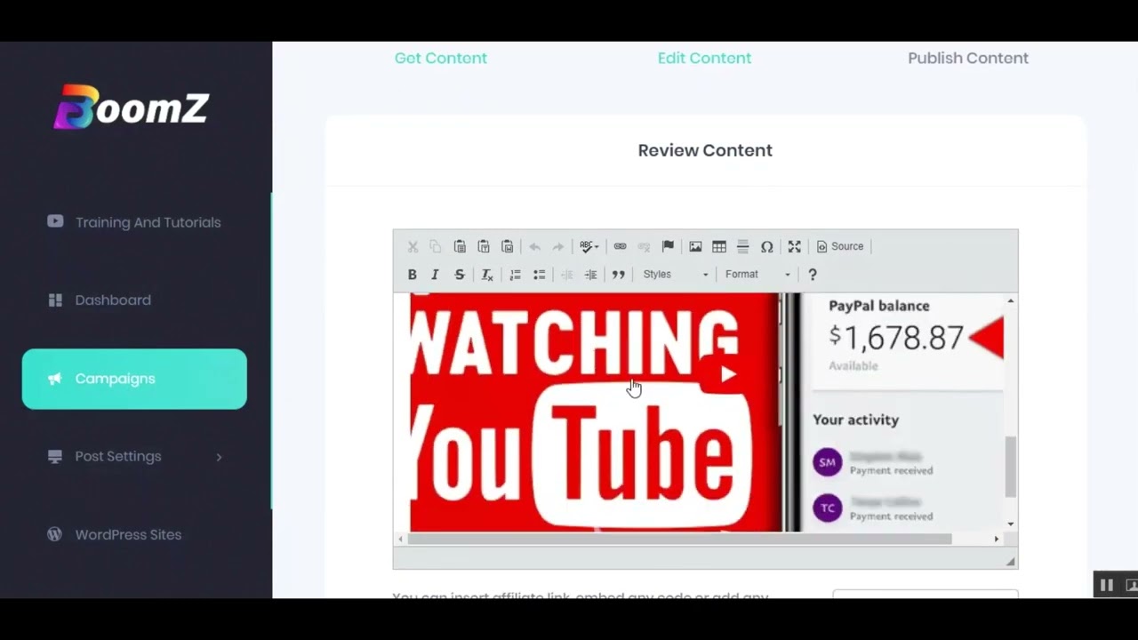This screenshot has height=640, width=1138.
Task: Click the BoomZ logo
Action: [x=132, y=107]
